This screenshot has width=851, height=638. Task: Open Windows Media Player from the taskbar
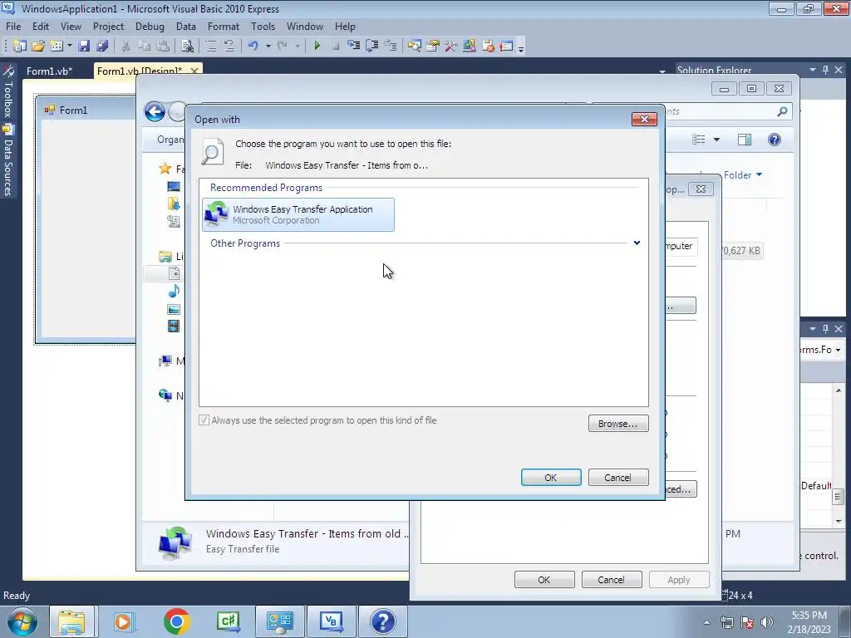coord(123,621)
